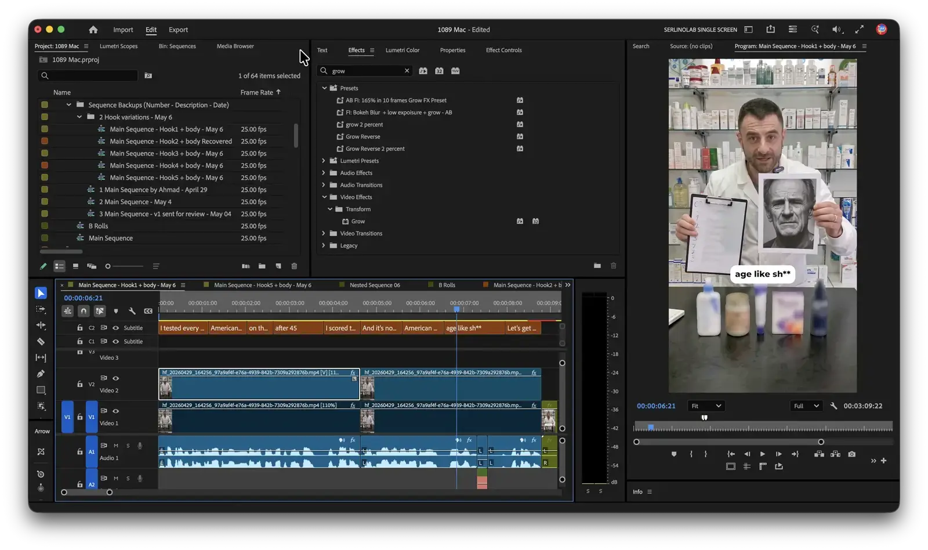
Task: Hide the C2 Subtitle track eye
Action: pyautogui.click(x=115, y=328)
